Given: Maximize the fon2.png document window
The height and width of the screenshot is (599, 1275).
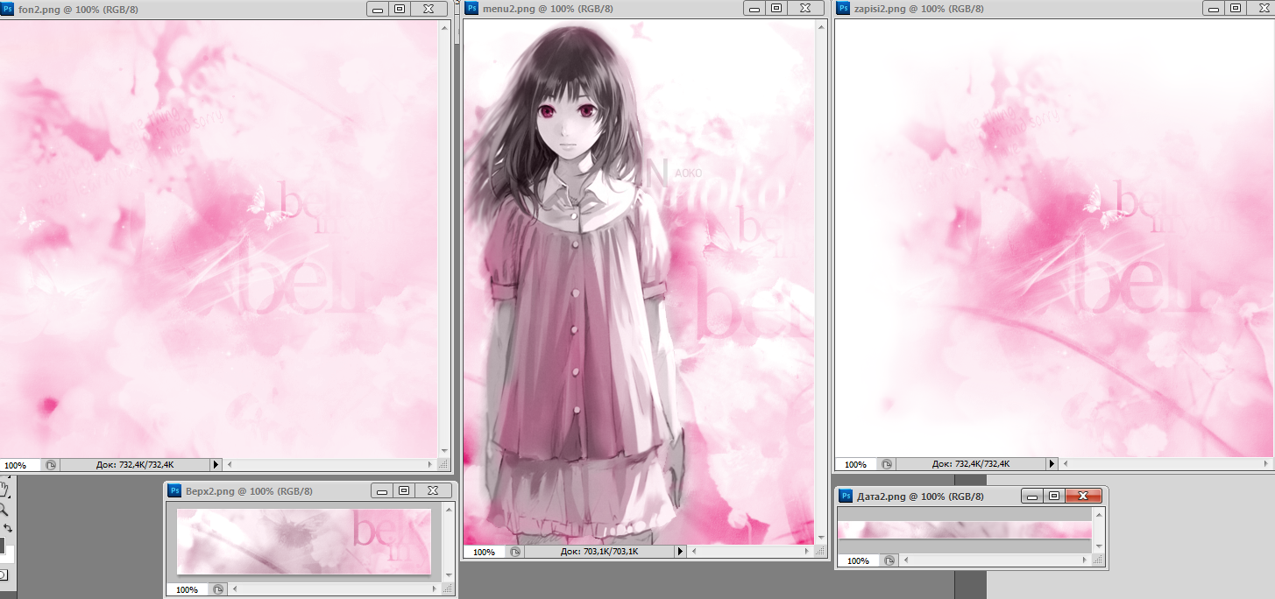Looking at the screenshot, I should pos(400,9).
